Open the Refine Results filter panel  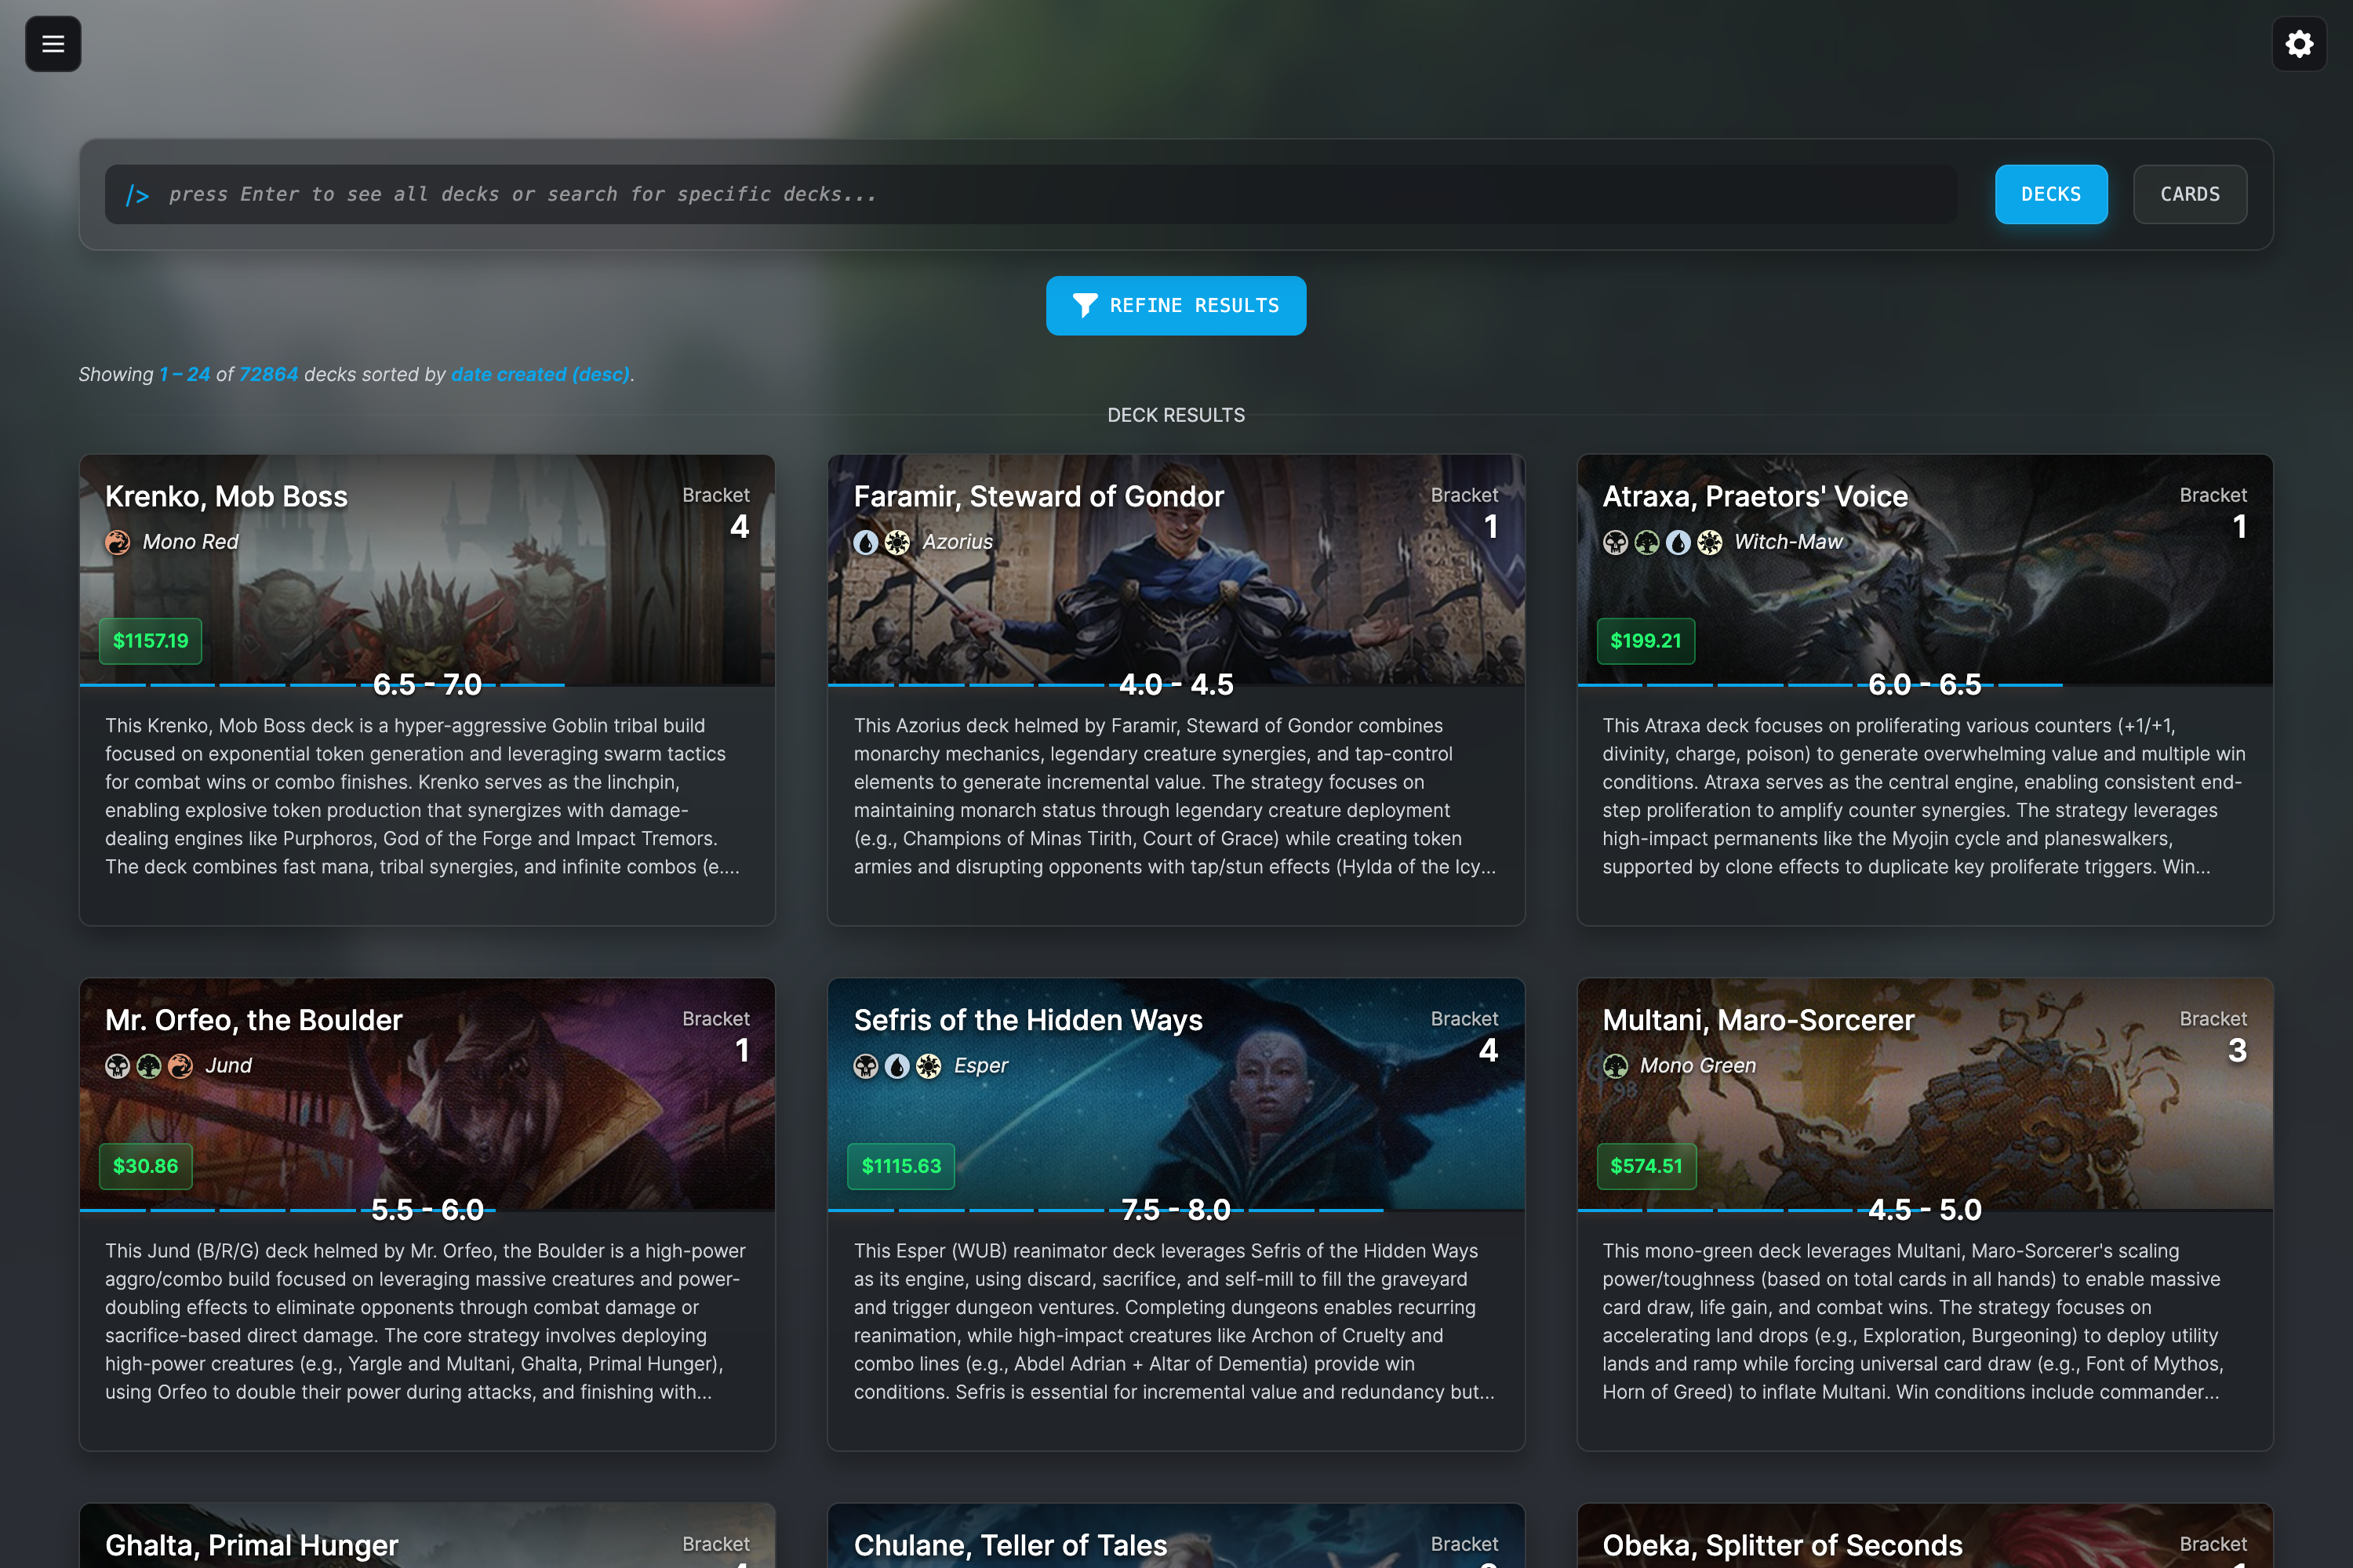[x=1176, y=305]
